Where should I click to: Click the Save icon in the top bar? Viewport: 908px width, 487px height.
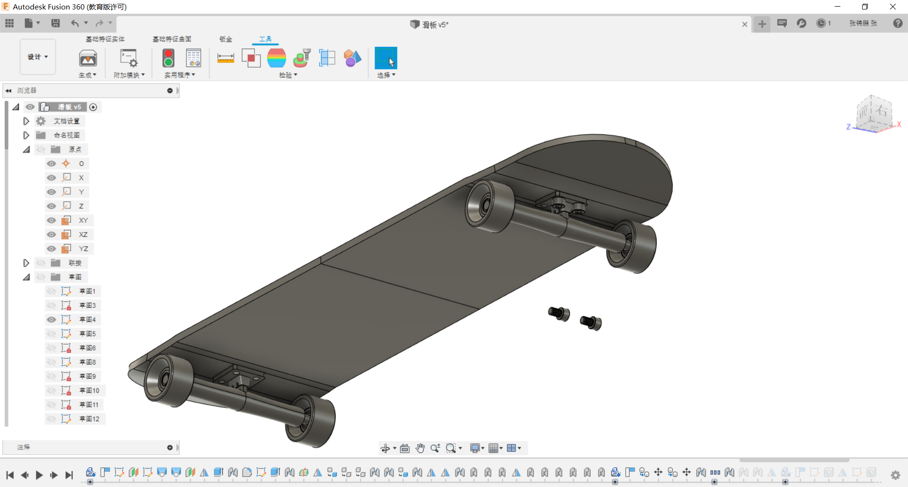(55, 23)
